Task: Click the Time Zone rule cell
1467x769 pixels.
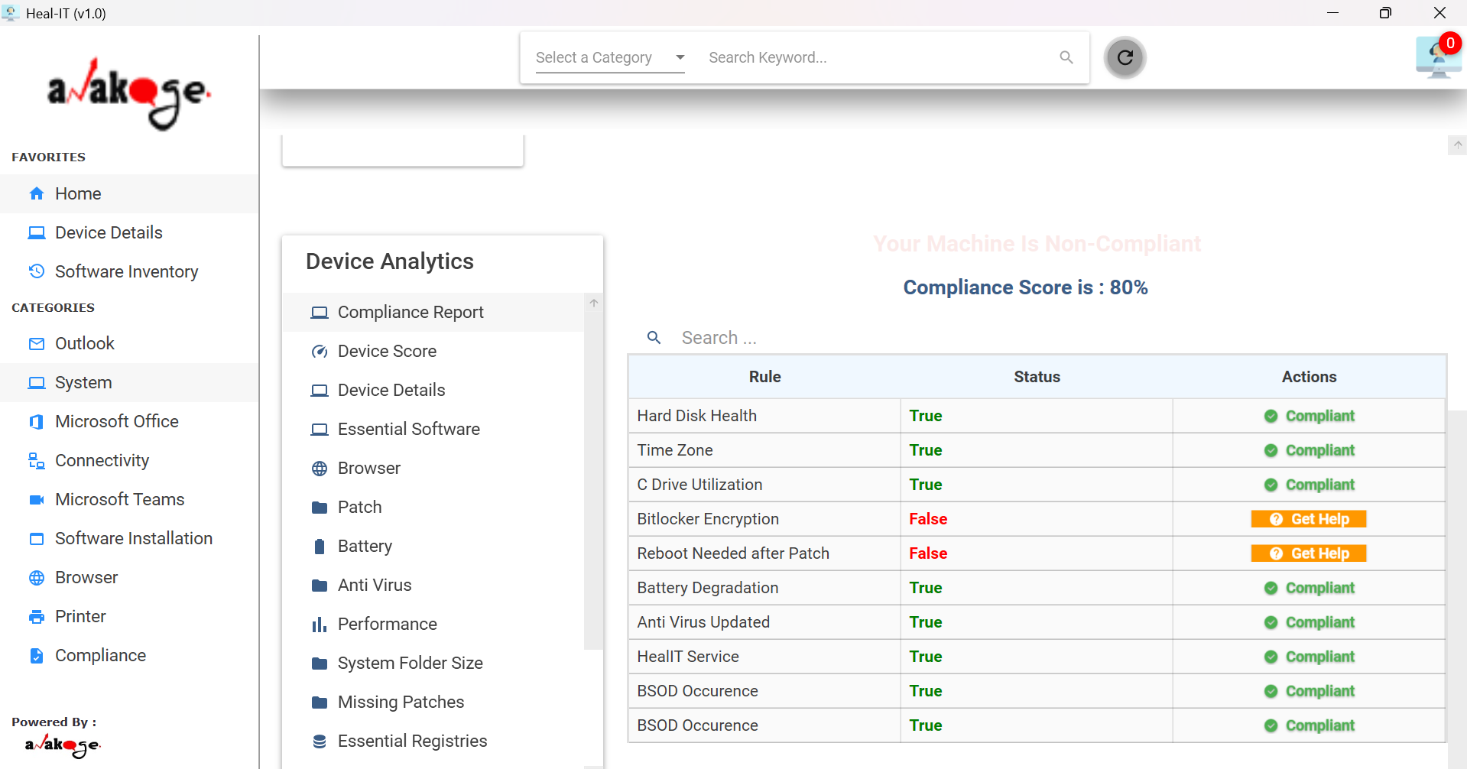Action: (764, 450)
